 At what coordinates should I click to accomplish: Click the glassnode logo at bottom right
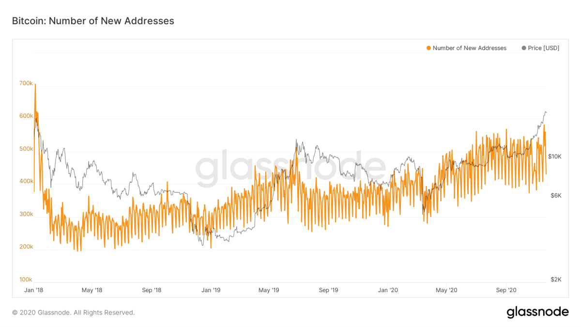pos(537,312)
